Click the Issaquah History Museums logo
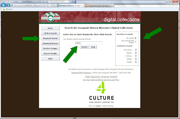This screenshot has width=180, height=119. [51, 17]
